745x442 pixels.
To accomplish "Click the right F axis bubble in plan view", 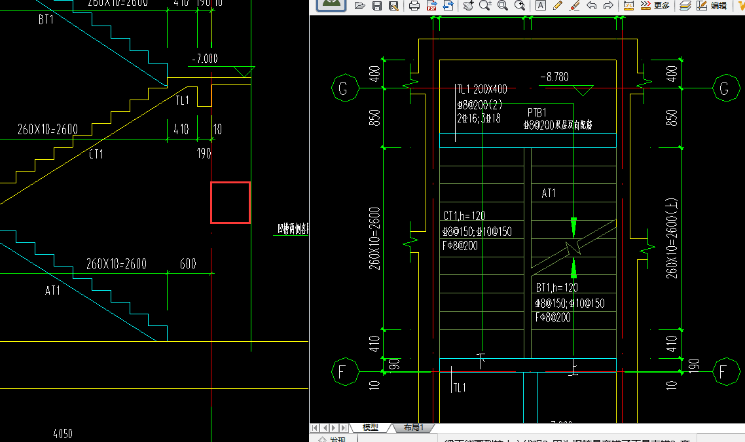I will [725, 371].
